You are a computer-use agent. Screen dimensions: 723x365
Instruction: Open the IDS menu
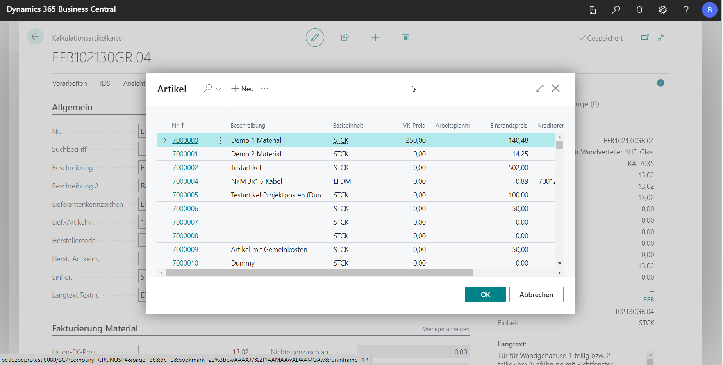click(x=105, y=83)
